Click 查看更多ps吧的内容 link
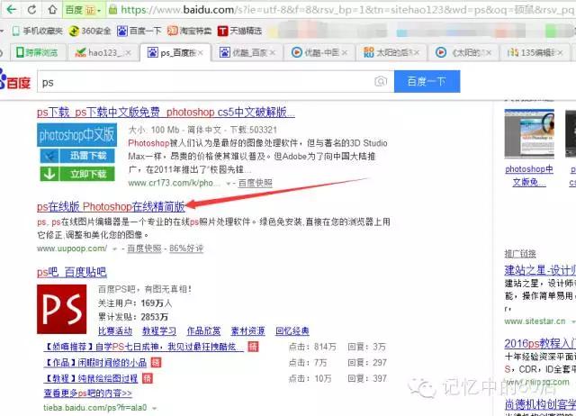This screenshot has height=416, width=576. [88, 393]
